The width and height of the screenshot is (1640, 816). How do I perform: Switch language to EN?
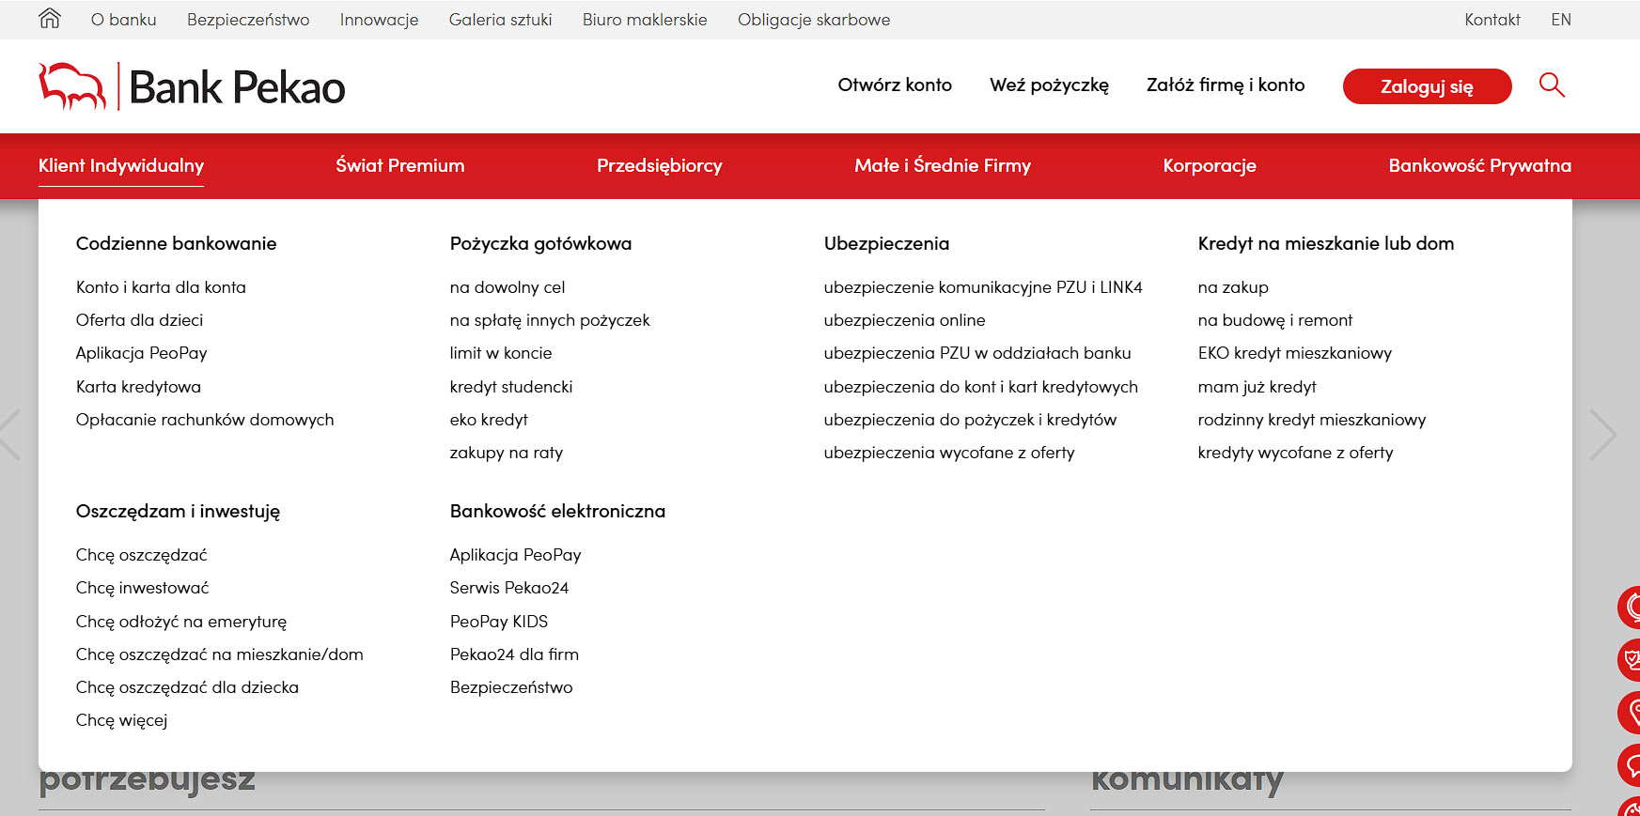[1561, 20]
